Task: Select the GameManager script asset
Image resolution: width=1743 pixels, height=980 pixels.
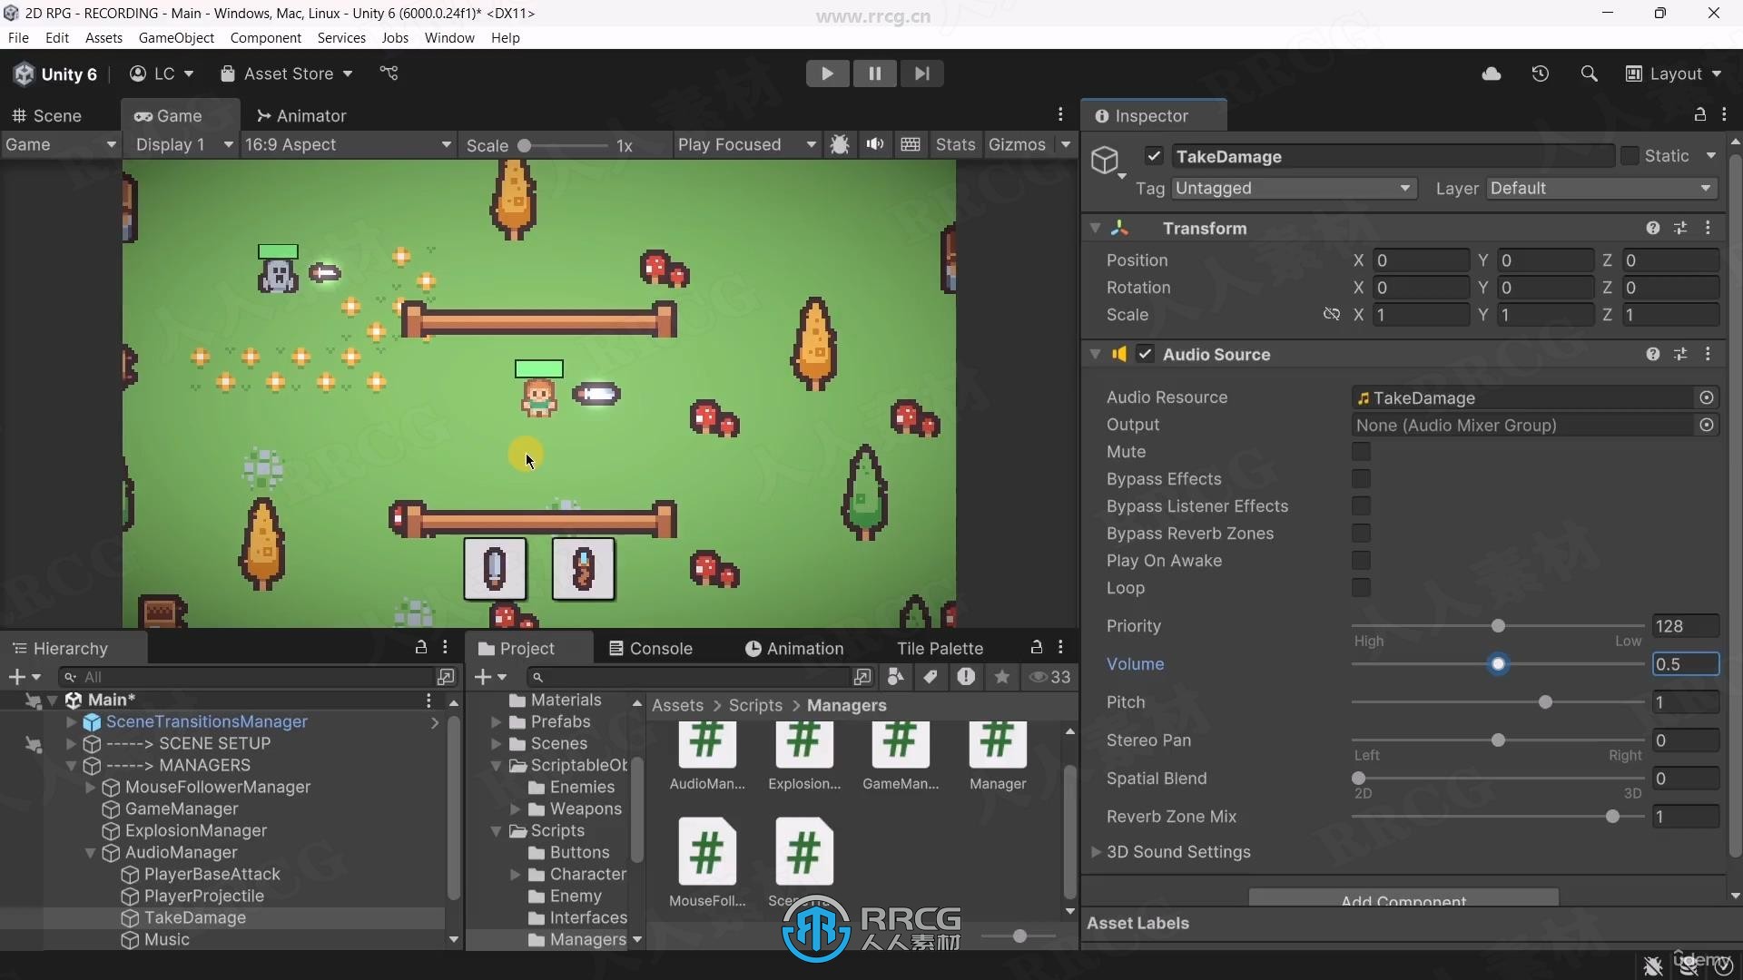Action: coord(901,756)
